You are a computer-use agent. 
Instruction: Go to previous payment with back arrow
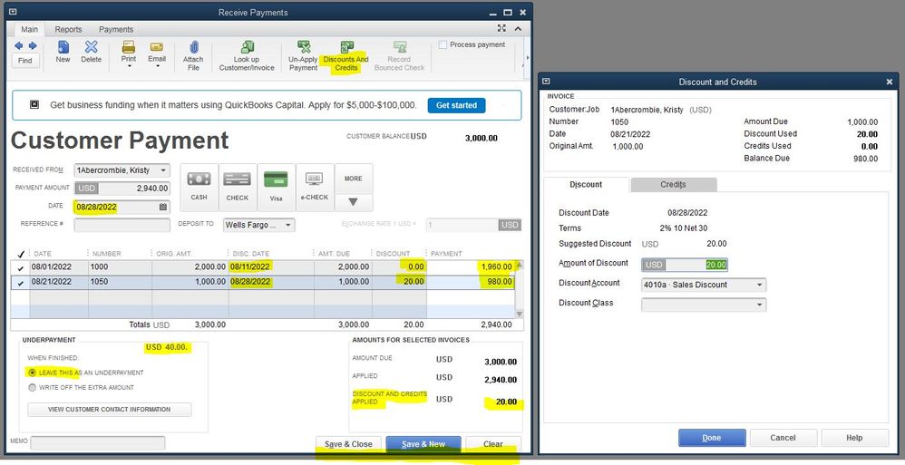(18, 45)
